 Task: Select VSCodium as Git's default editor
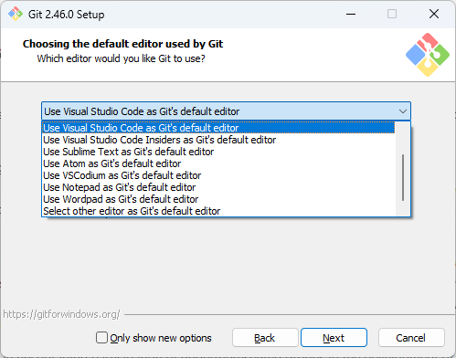click(x=218, y=175)
